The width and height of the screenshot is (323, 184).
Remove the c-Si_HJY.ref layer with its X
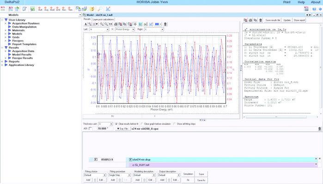316,164
